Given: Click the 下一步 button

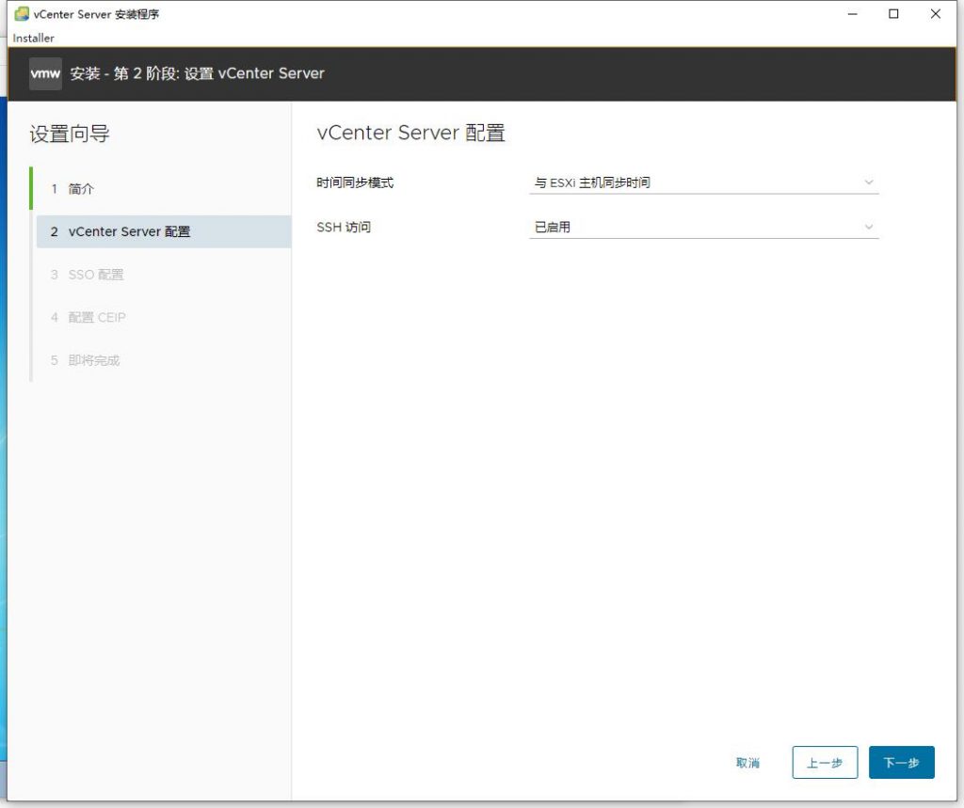Looking at the screenshot, I should 901,763.
